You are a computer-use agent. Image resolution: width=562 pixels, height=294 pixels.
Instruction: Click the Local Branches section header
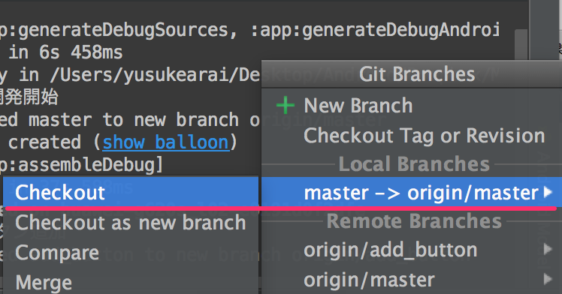point(414,163)
